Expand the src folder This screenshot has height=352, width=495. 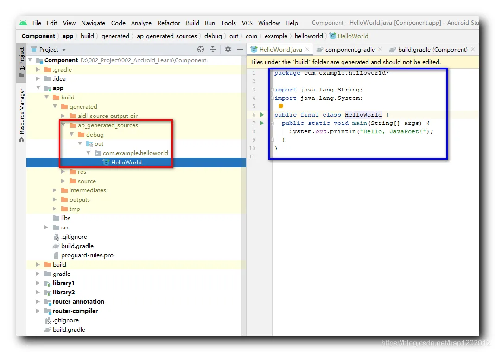pos(46,227)
